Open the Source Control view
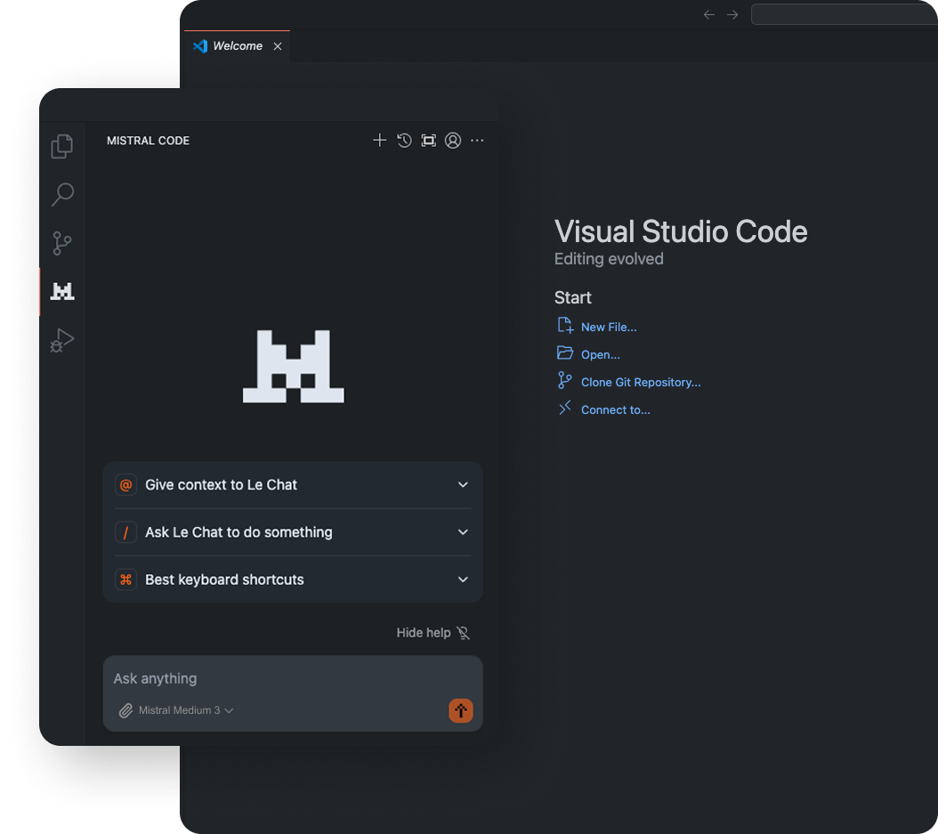Viewport: 938px width, 834px height. pyautogui.click(x=62, y=243)
